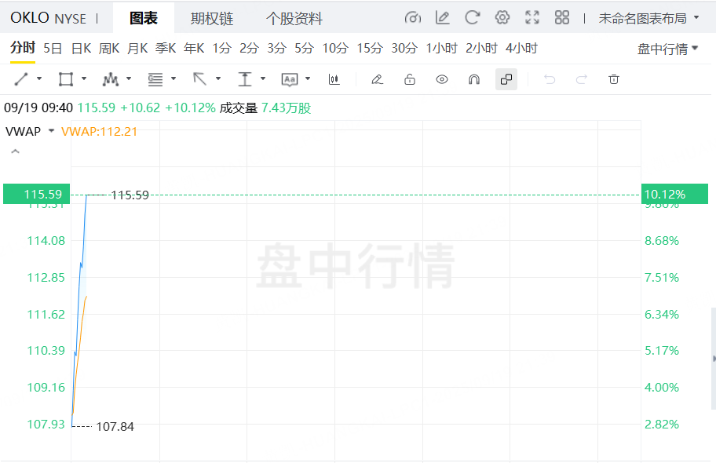The height and width of the screenshot is (463, 716).
Task: Switch to the 个股资料 tab
Action: pyautogui.click(x=294, y=19)
